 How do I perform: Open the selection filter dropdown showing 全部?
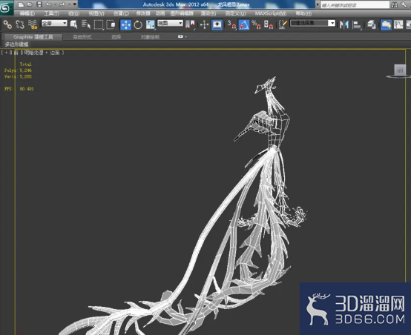click(54, 23)
